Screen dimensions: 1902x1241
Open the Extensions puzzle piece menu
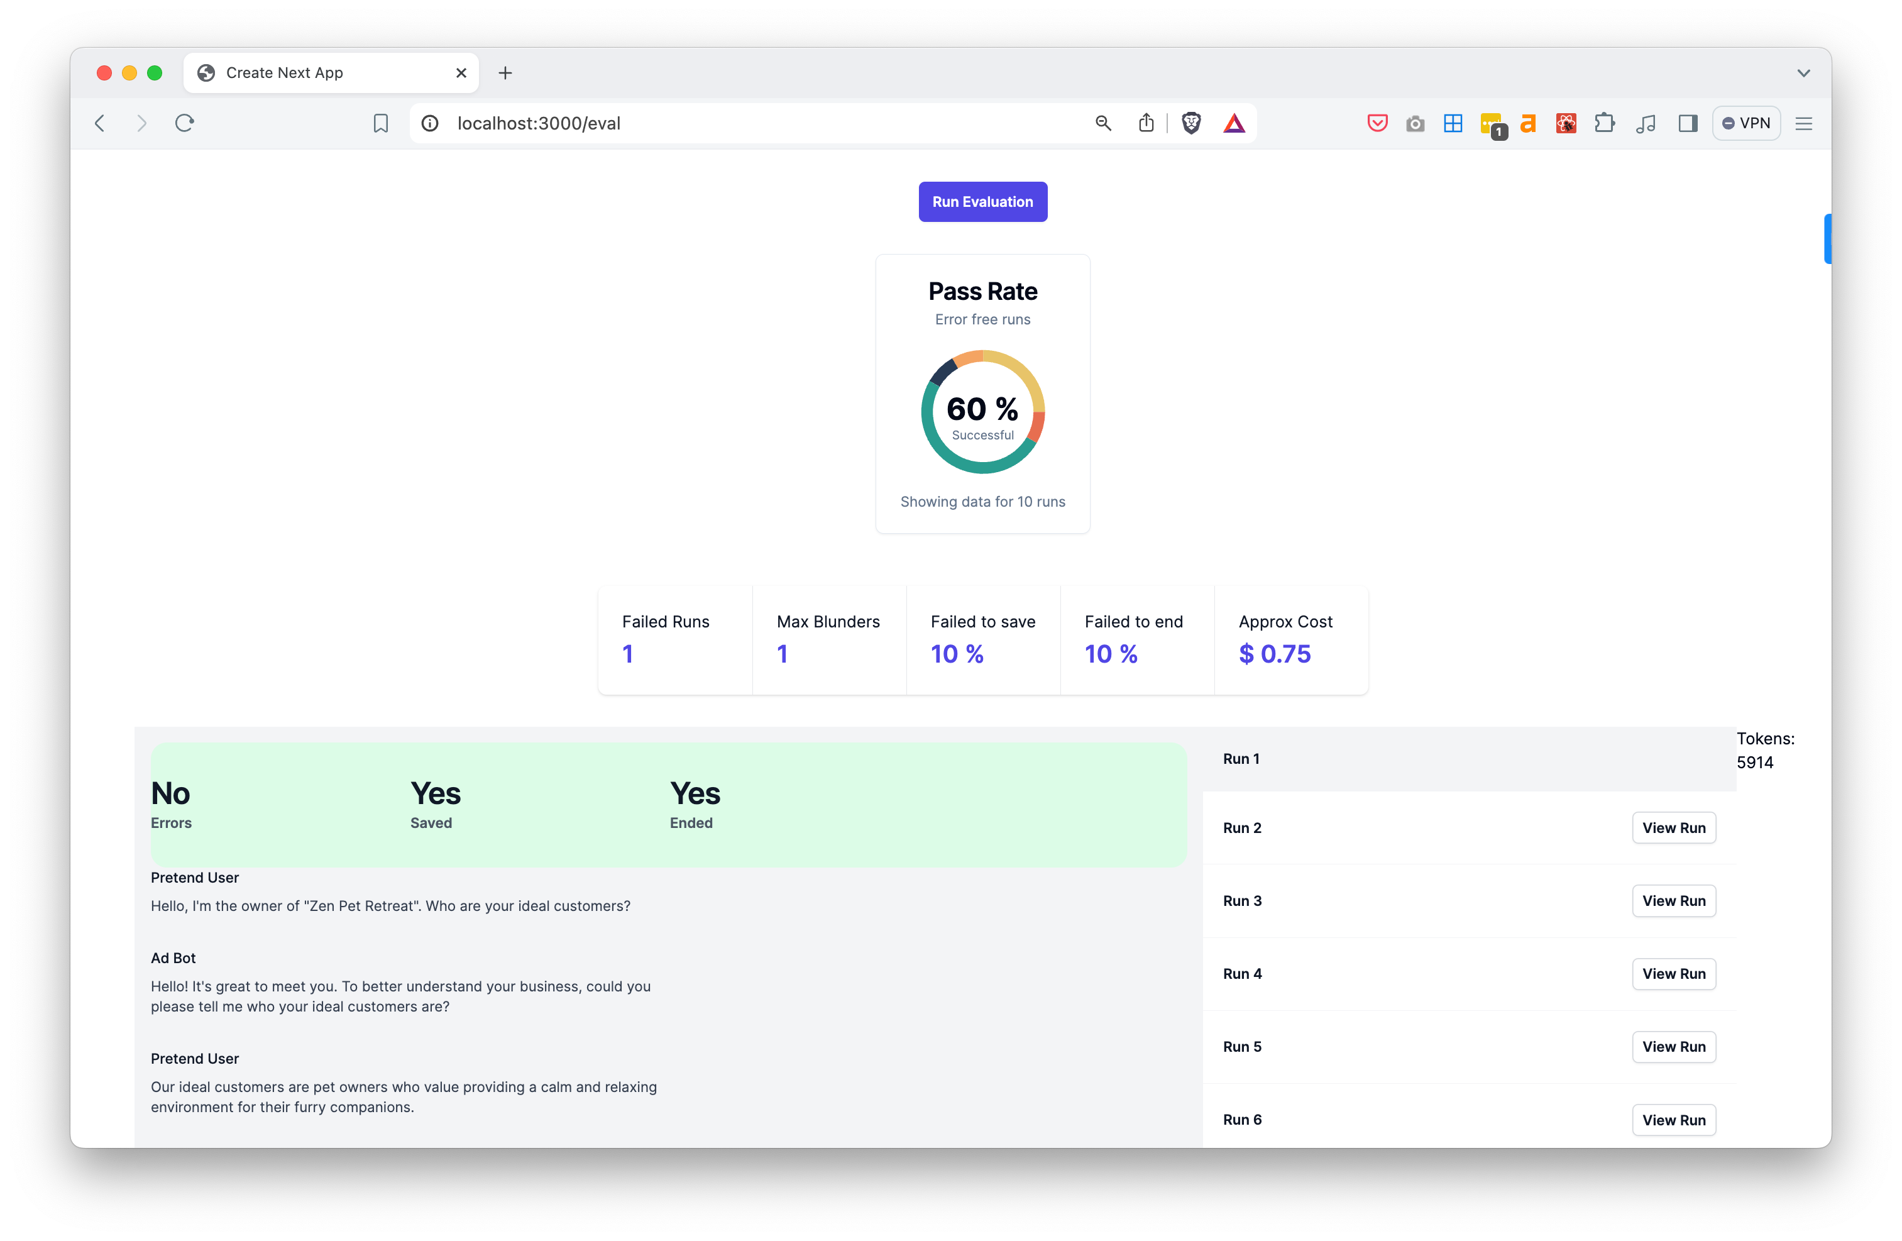1604,123
